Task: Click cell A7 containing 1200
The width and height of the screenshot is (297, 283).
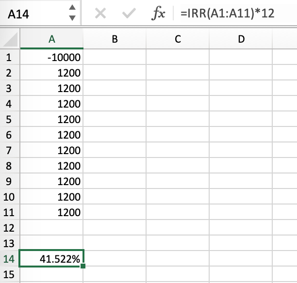Action: click(x=51, y=150)
